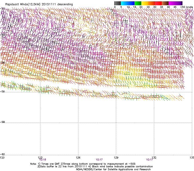This screenshot has height=171, width=194.
Task: Click the yellow 20-25 knots legend swatch
Action: tap(145, 3)
